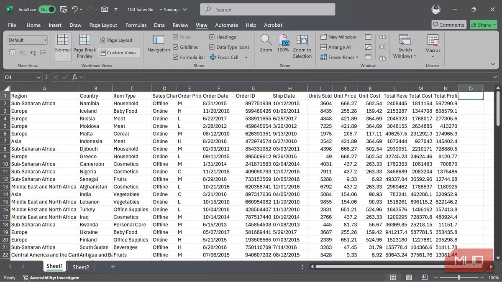This screenshot has width=502, height=282.
Task: Click the zoom slider in status bar
Action: [x=459, y=277]
